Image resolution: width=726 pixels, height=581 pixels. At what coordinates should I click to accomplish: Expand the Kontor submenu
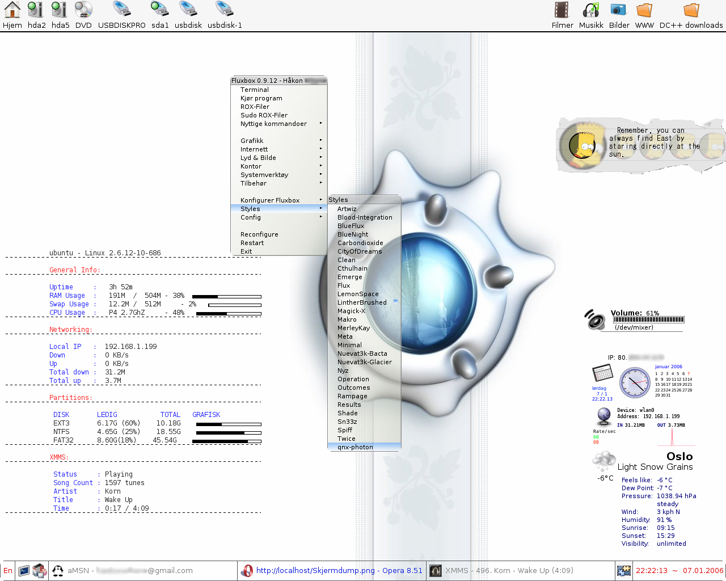[279, 166]
